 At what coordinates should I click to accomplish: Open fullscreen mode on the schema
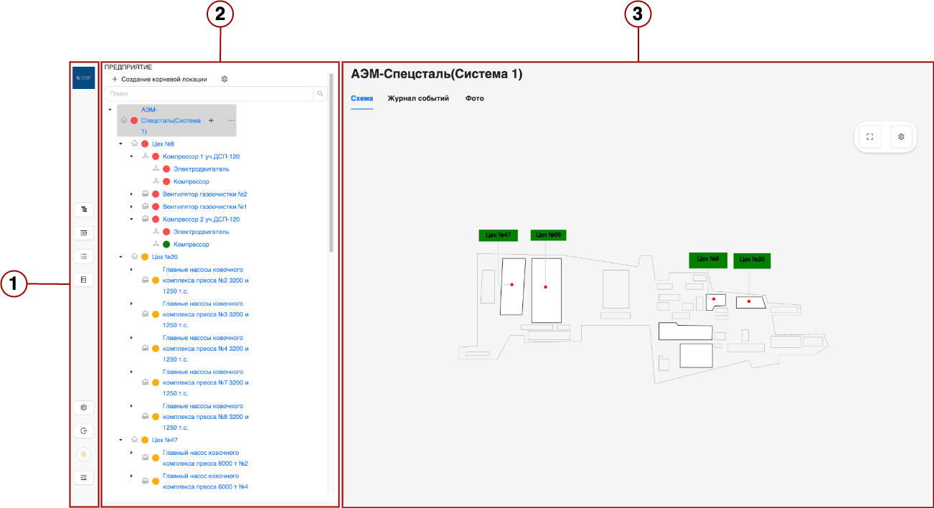click(869, 136)
